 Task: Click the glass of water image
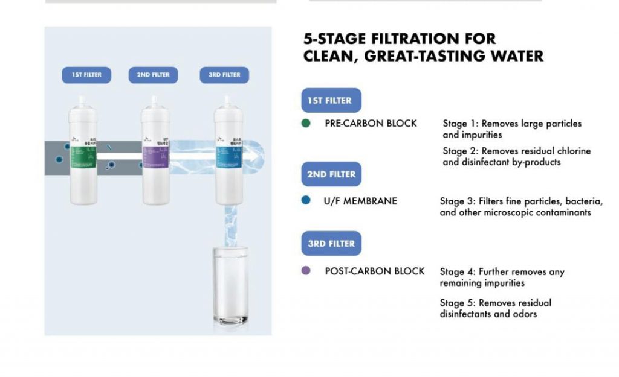(x=231, y=285)
